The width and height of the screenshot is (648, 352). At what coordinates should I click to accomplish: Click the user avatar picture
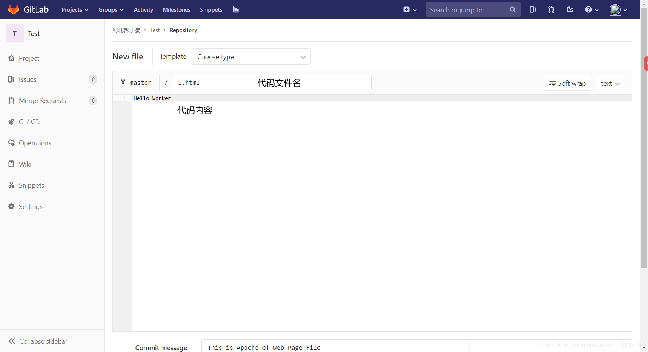click(x=615, y=9)
